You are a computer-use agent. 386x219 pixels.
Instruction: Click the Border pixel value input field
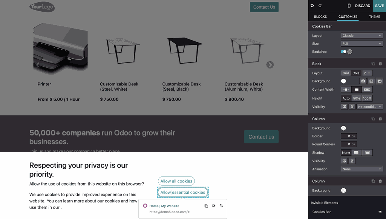click(349, 136)
